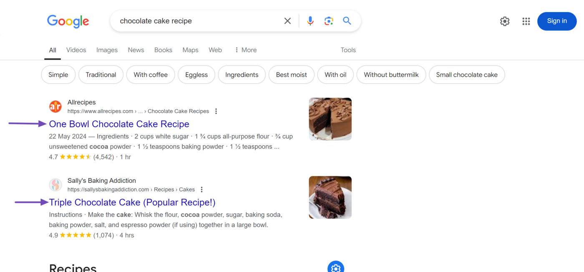Open the Allrecipes chocolate cake thumbnail
This screenshot has height=272, width=584.
(x=330, y=119)
